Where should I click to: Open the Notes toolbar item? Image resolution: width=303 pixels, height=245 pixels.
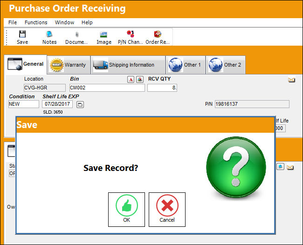pyautogui.click(x=49, y=37)
